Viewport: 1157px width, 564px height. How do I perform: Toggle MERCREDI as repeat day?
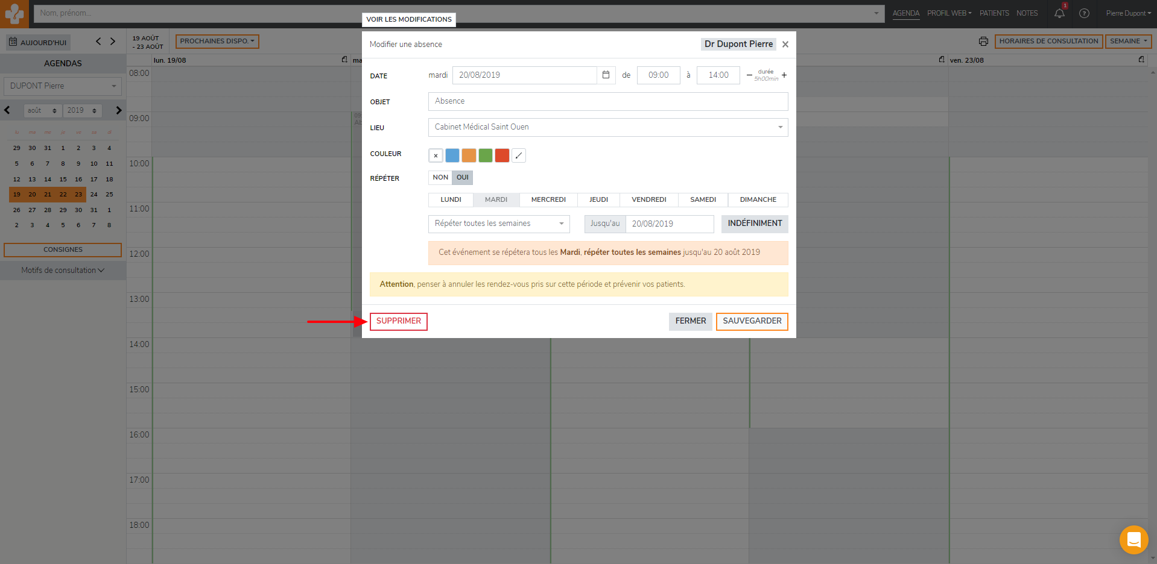tap(548, 199)
